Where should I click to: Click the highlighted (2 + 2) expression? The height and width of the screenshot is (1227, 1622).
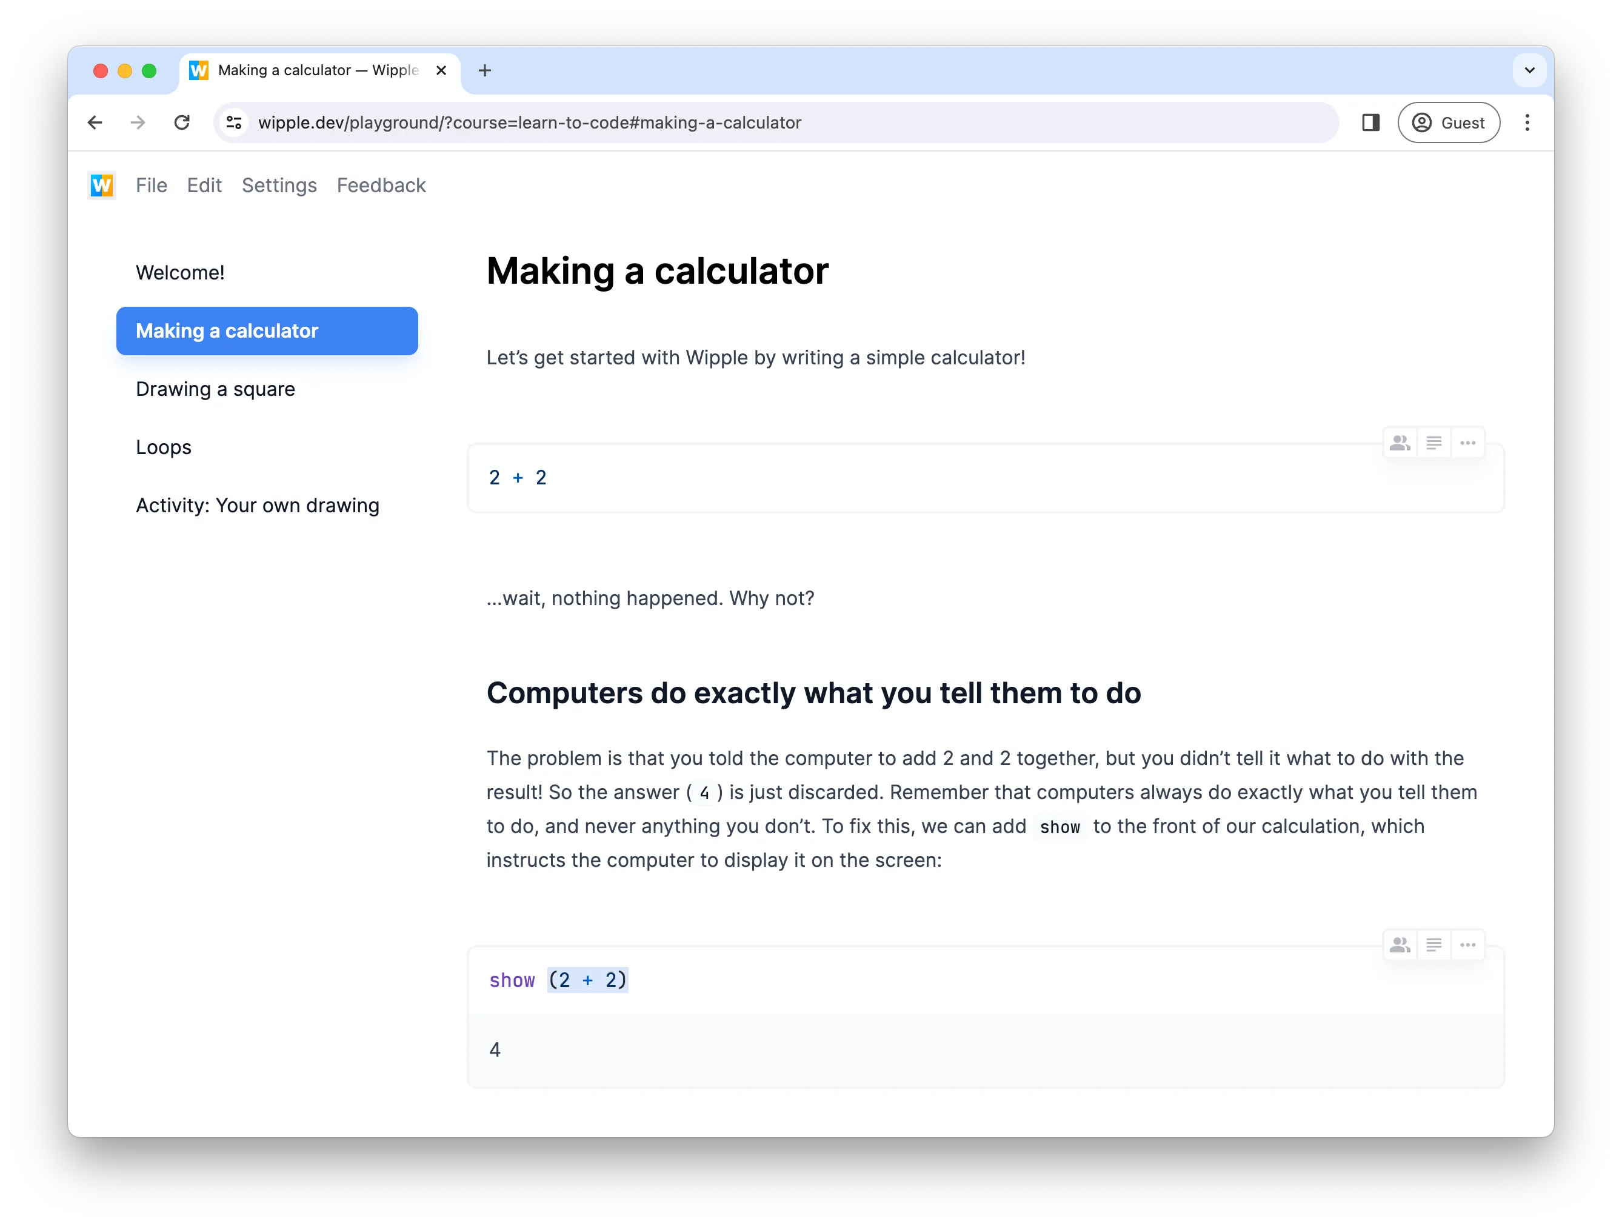tap(587, 981)
